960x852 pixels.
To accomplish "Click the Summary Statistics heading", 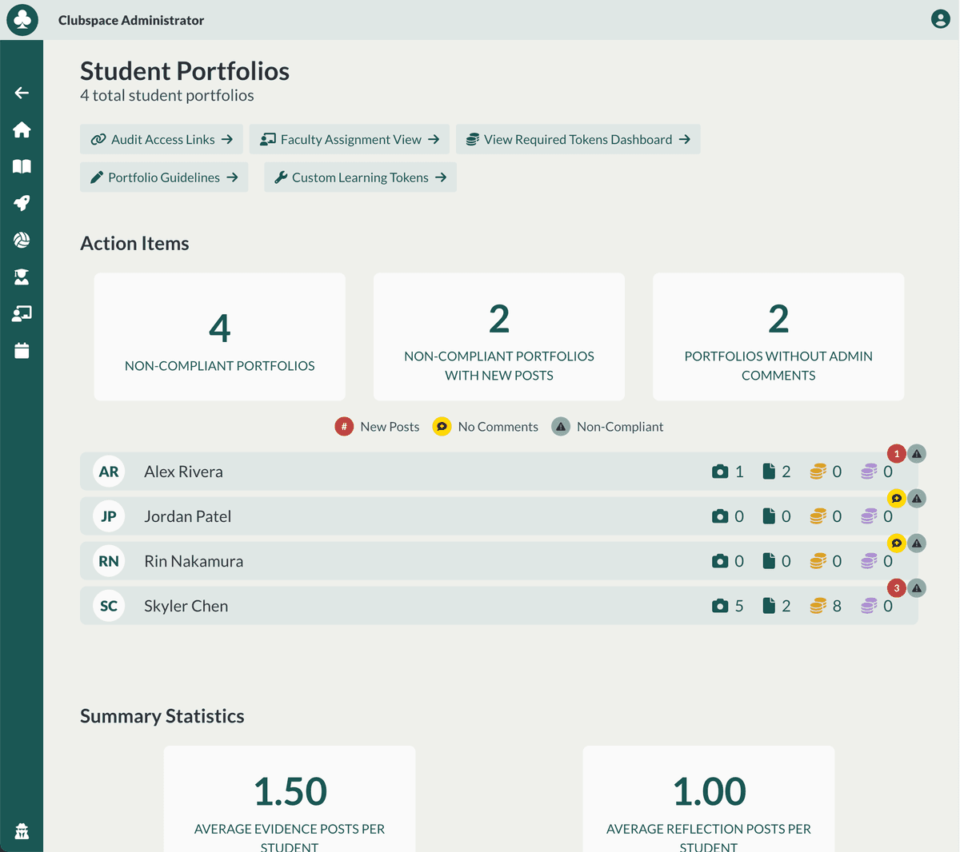I will point(162,716).
